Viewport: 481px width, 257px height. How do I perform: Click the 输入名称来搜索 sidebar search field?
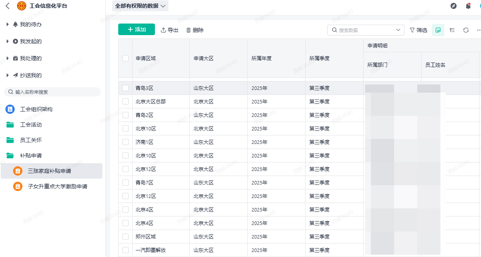click(52, 92)
